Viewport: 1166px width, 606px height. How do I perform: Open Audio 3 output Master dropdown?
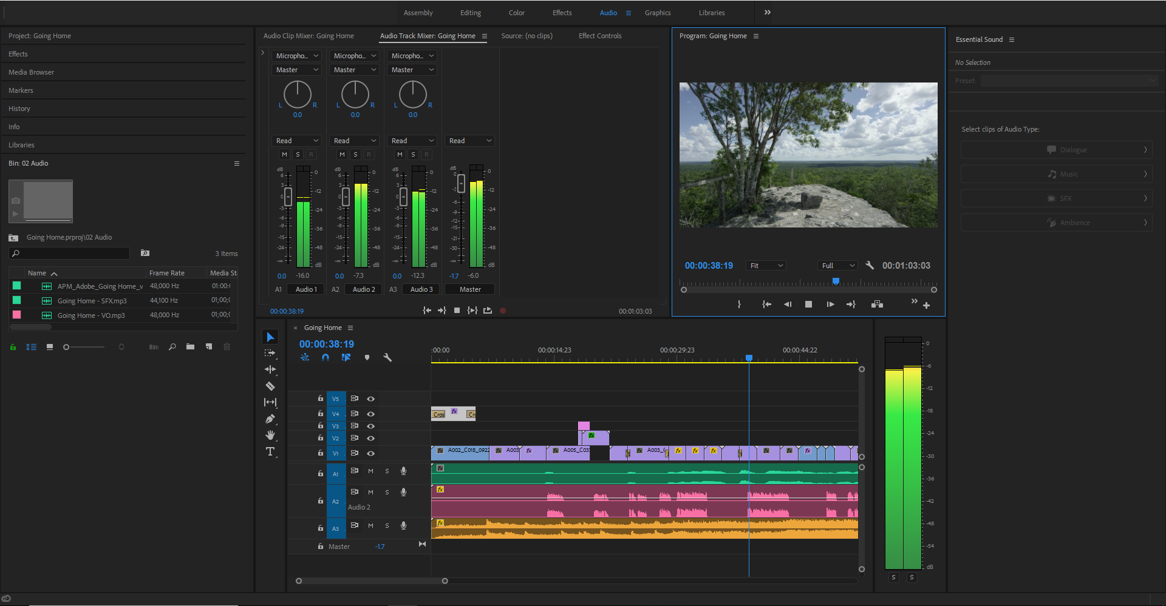click(x=412, y=70)
